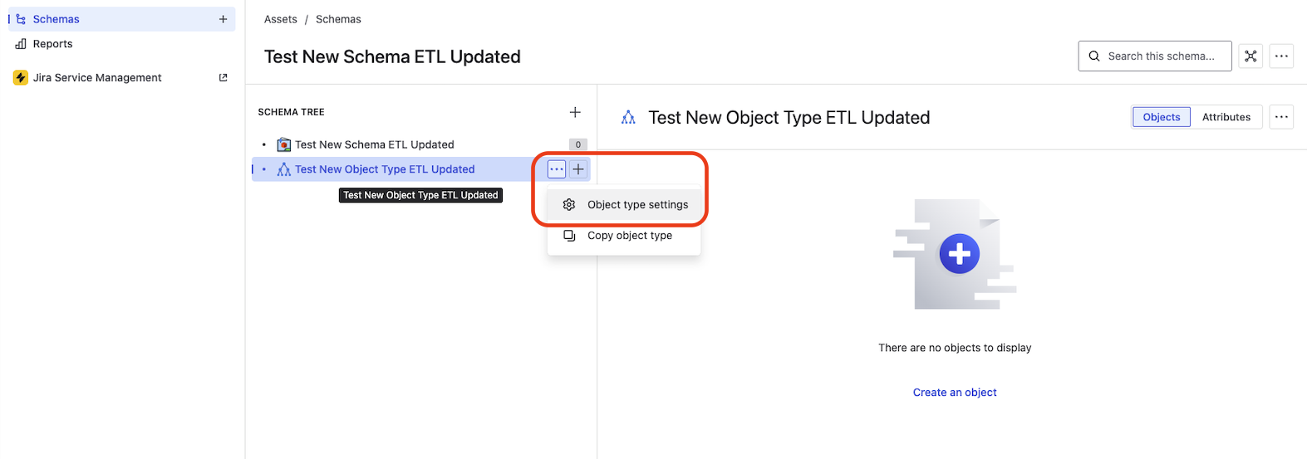
Task: Click the big blue plus illustration
Action: point(959,254)
